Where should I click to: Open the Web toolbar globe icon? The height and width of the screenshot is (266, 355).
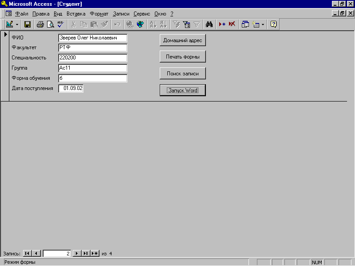140,24
